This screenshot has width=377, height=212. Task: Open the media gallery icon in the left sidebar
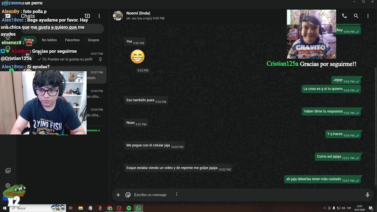click(8, 170)
